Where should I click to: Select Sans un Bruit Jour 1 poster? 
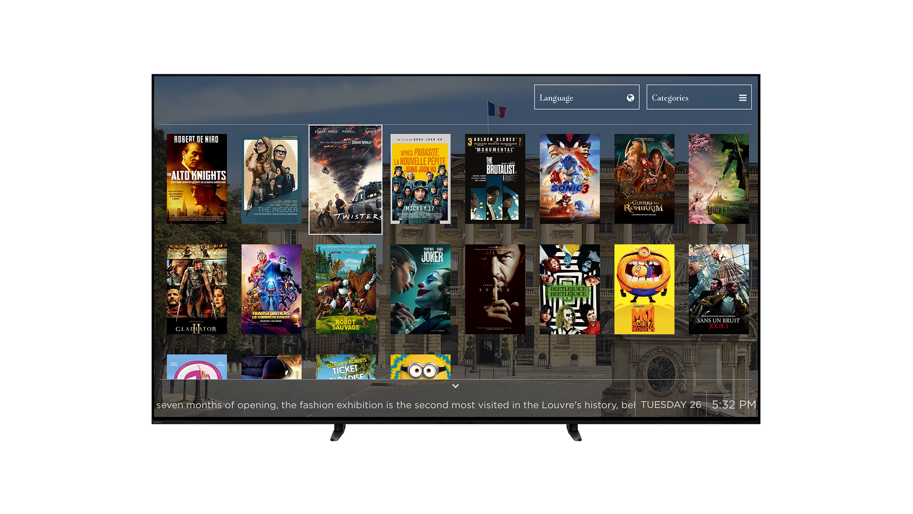coord(719,289)
